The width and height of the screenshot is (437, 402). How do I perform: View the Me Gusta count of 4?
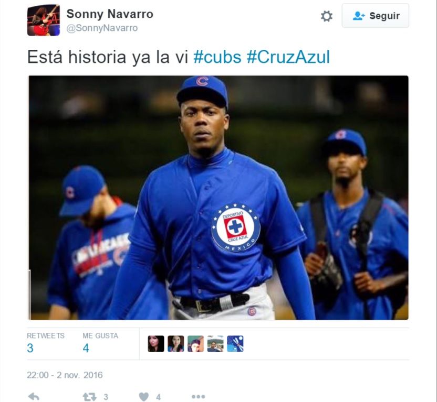[x=86, y=348]
